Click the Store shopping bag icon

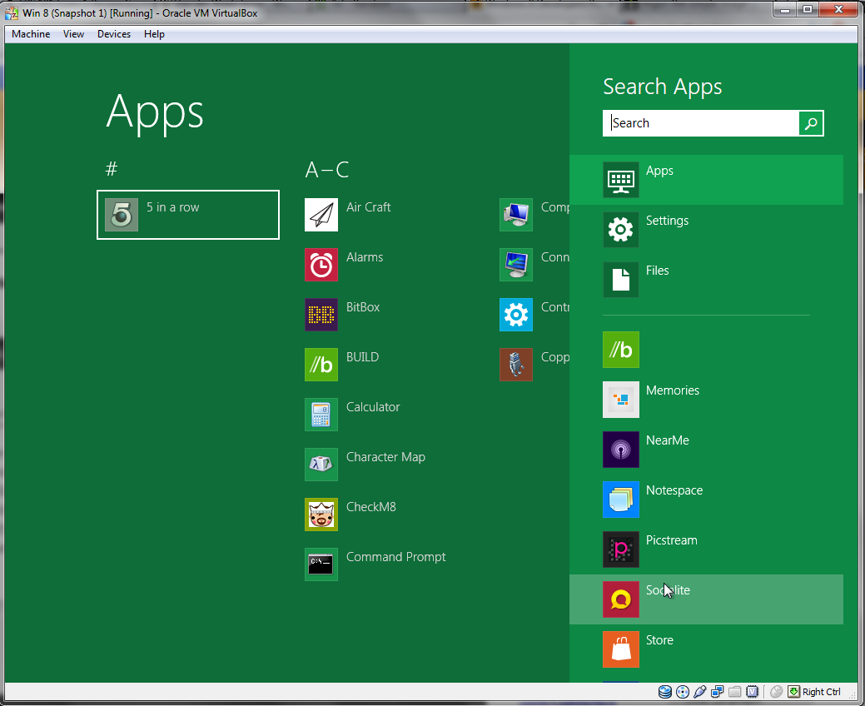620,649
